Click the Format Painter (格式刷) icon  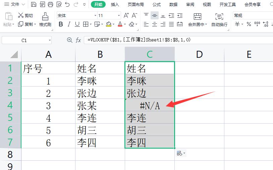(45, 17)
